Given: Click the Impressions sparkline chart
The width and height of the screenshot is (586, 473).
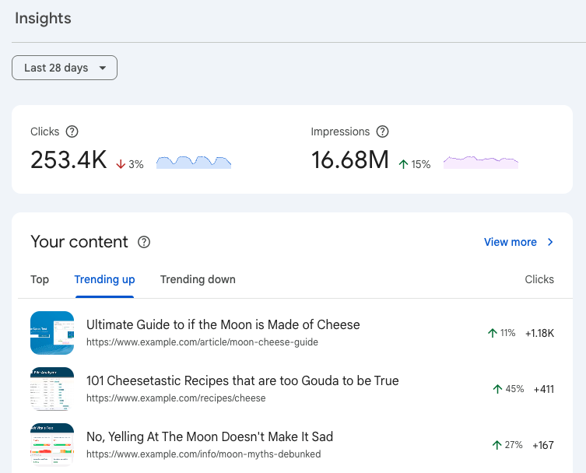Looking at the screenshot, I should point(481,162).
